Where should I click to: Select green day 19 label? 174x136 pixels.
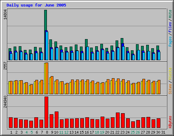(102, 132)
